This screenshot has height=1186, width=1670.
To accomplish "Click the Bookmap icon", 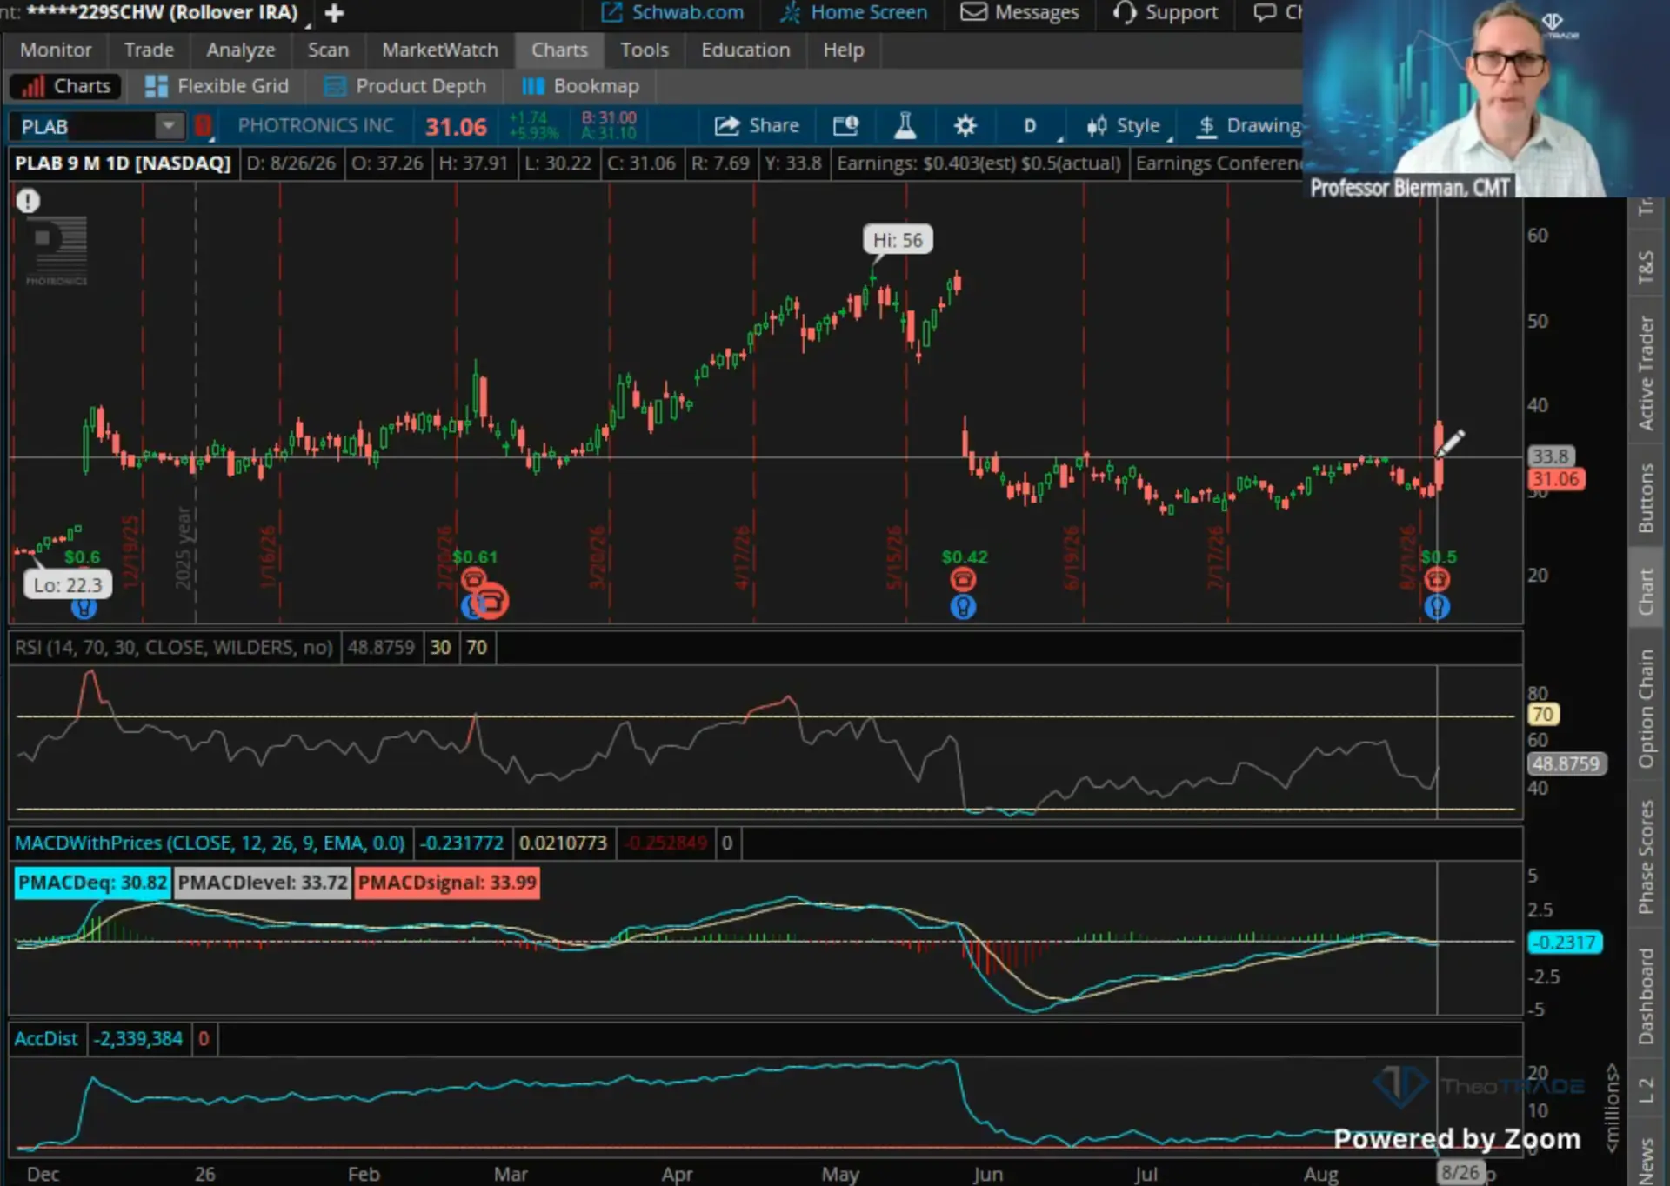I will tap(532, 86).
